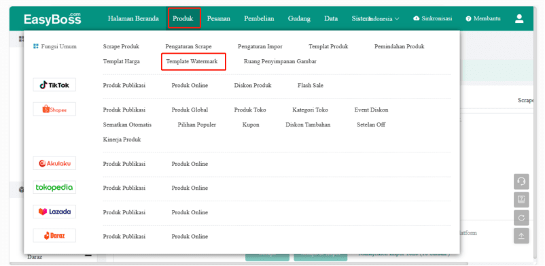Open Pengaturan Scrape
Viewport: 545px width, 266px height.
[188, 46]
